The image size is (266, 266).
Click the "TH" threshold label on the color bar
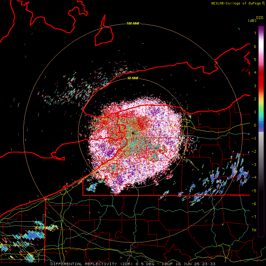(254, 230)
